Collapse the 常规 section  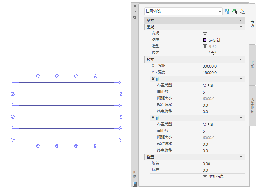241,27
